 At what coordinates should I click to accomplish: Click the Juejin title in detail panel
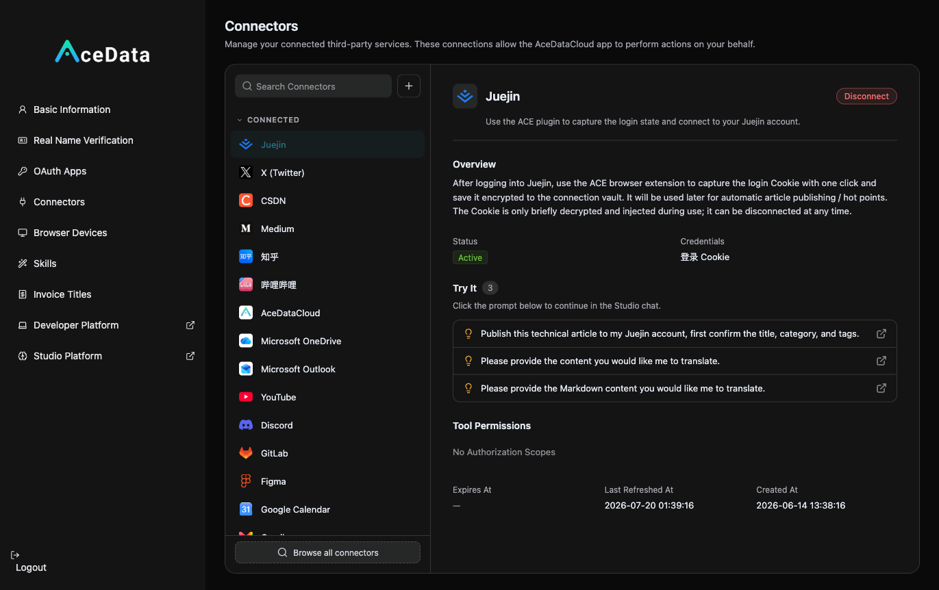tap(503, 97)
